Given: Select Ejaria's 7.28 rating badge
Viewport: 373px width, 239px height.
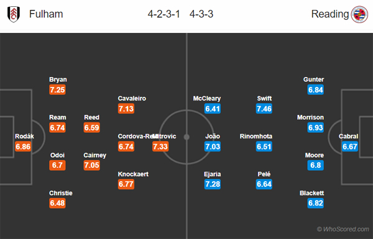Looking at the screenshot, I should (x=213, y=184).
